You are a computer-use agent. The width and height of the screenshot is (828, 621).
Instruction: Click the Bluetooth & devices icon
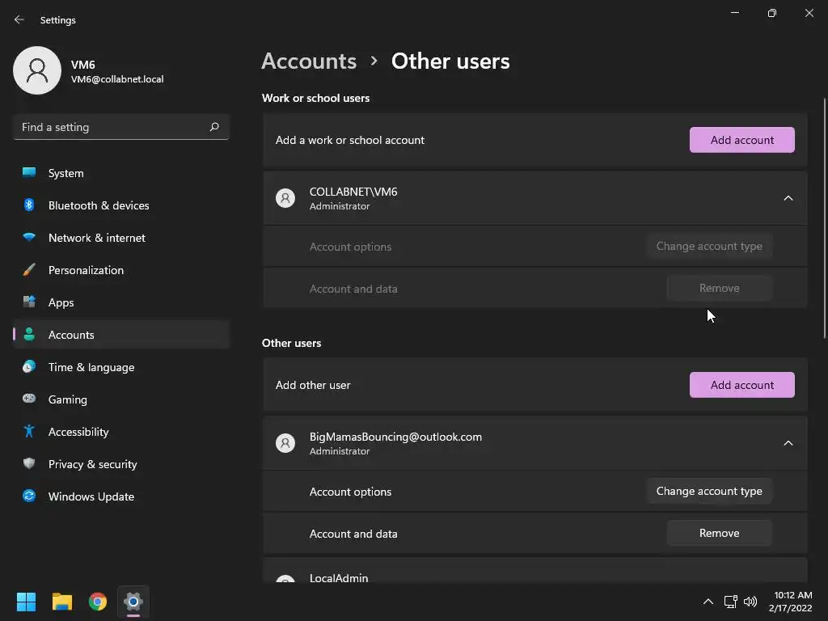click(29, 205)
